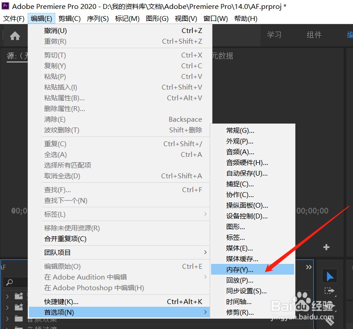Click the 00;00;00 duration timecode
The image size is (353, 329).
point(312,211)
